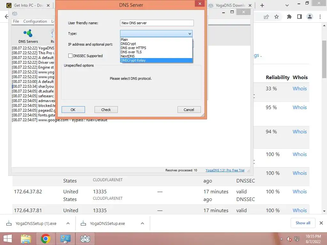Image resolution: width=327 pixels, height=245 pixels.
Task: Select log line www.google.com bypass
Action: 60,120
